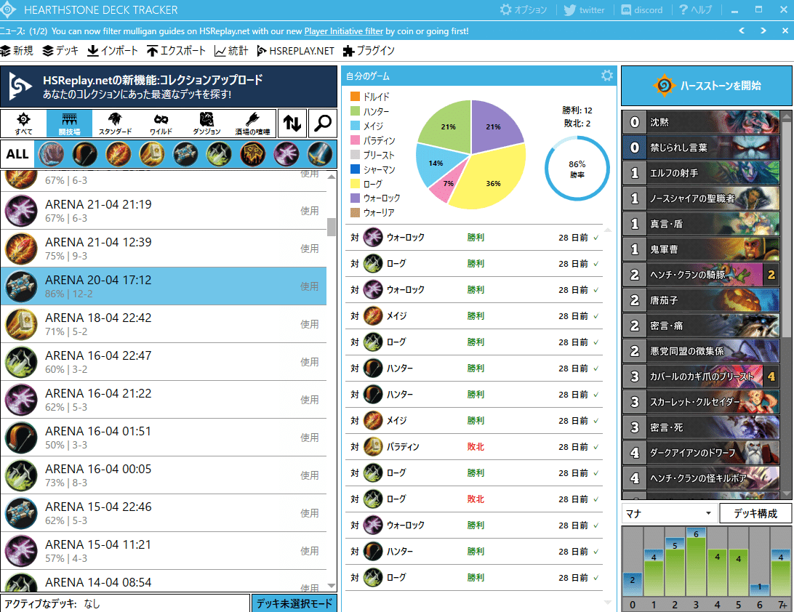Viewport: 794px width, 612px height.
Task: Open the インポート import menu
Action: click(x=113, y=51)
